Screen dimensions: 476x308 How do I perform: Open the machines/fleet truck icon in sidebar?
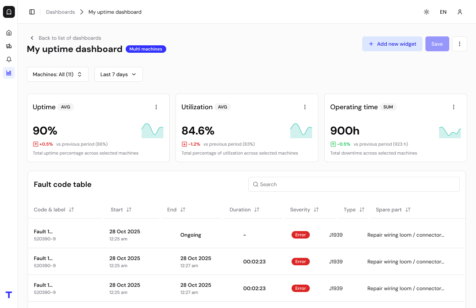click(9, 46)
